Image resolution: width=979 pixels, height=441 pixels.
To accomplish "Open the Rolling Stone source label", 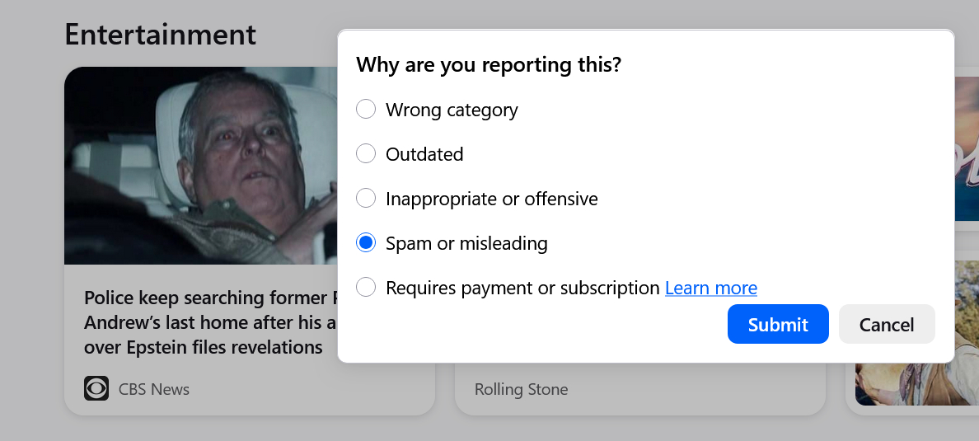I will (x=521, y=389).
